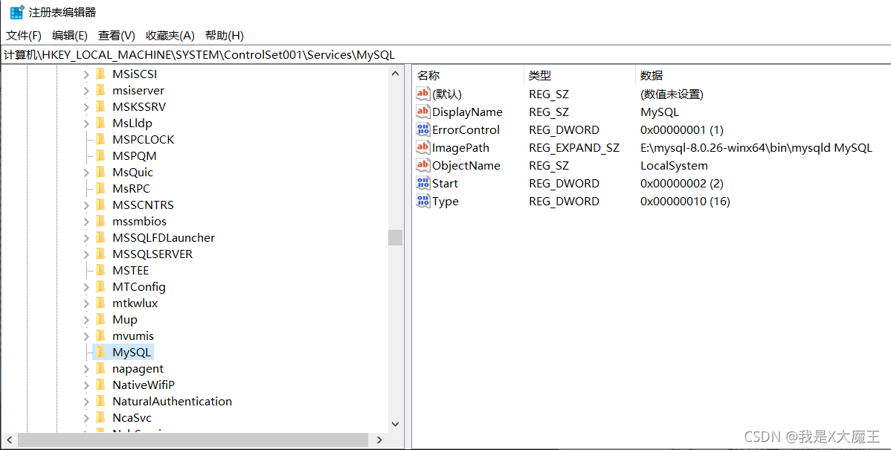This screenshot has height=450, width=891.
Task: Select the mtkwlux key
Action: click(x=135, y=303)
